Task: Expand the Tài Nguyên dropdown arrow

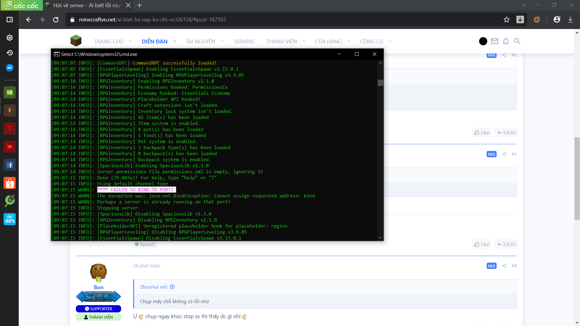Action: (222, 41)
